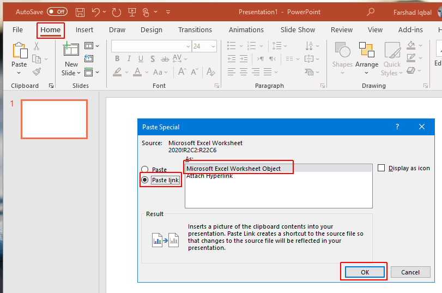The image size is (442, 293).
Task: Open the Shapes gallery
Action: pos(342,59)
